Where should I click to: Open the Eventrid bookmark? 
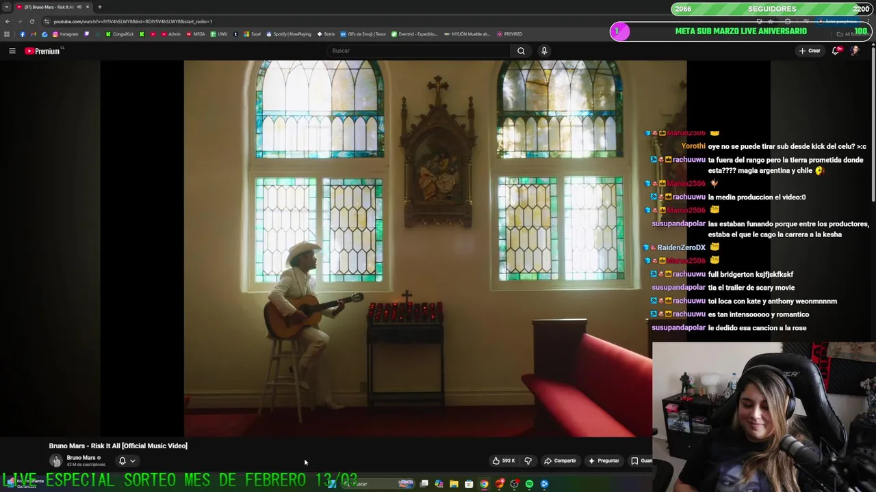point(414,34)
